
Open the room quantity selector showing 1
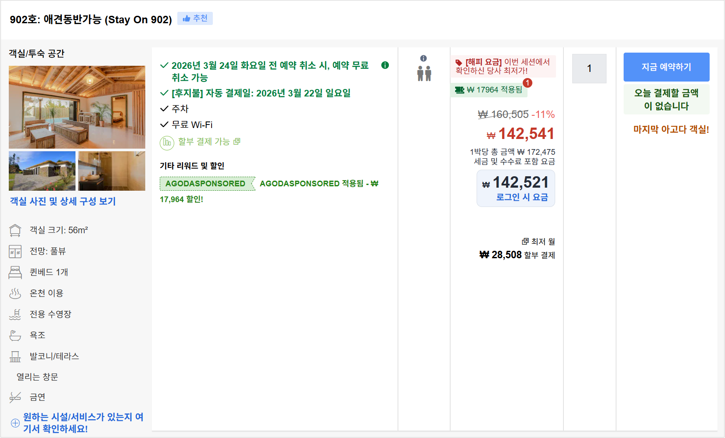pos(589,69)
